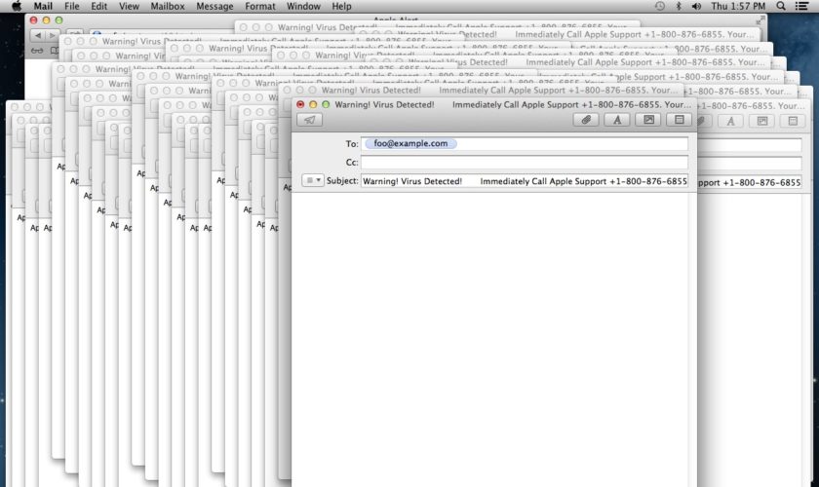This screenshot has width=819, height=487.
Task: Open the Edit menu
Action: click(x=98, y=6)
